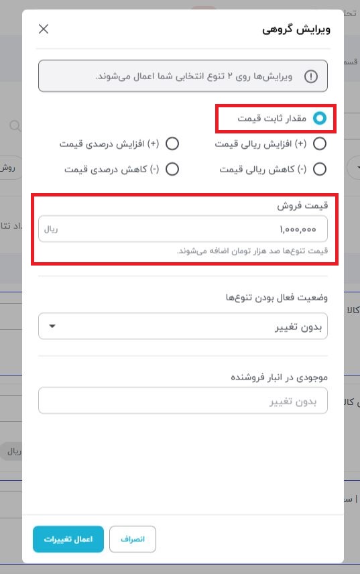Image resolution: width=360 pixels, height=574 pixels.
Task: Click the (+) افزایش درصدی قیمت label text
Action: pyautogui.click(x=109, y=144)
